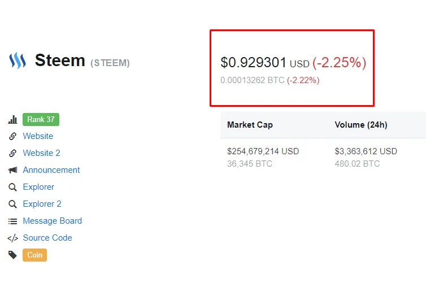Visit the Message Board link
The width and height of the screenshot is (426, 296).
click(53, 221)
